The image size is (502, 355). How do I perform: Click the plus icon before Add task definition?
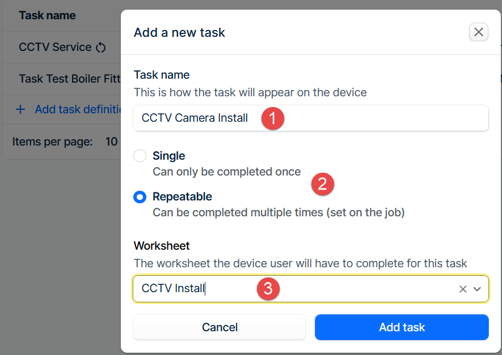(20, 109)
